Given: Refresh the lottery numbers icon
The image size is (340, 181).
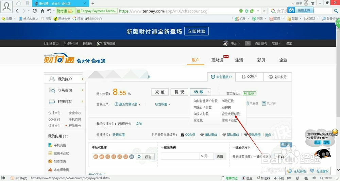Looking at the screenshot, I should [139, 156].
